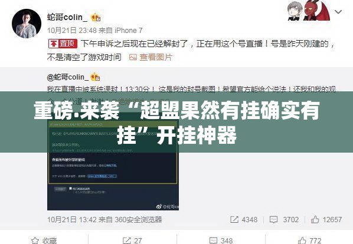Image resolution: width=353 pixels, height=244 pixels.
Task: Click the red 置顶 pinned badge
Action: 63,44
